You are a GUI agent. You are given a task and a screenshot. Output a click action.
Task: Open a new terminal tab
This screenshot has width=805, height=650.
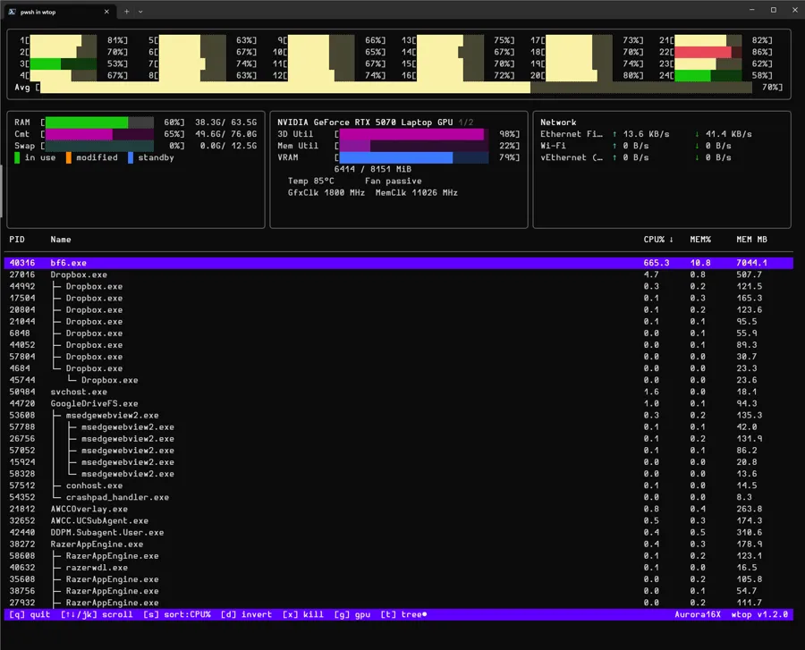(x=126, y=12)
